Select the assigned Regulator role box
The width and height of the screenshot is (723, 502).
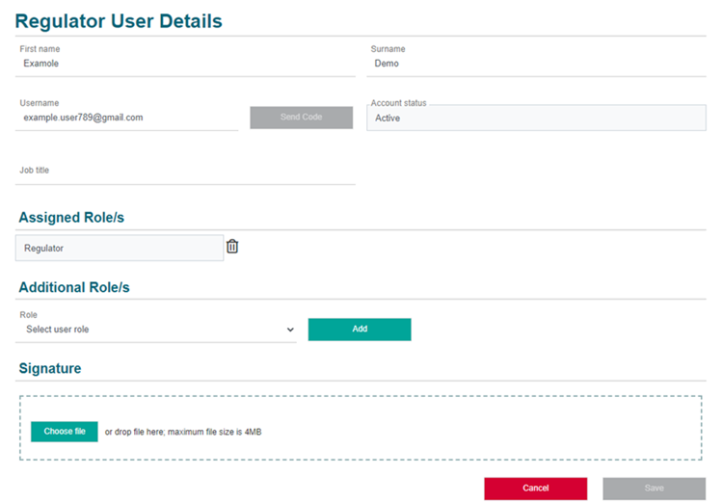pyautogui.click(x=120, y=248)
